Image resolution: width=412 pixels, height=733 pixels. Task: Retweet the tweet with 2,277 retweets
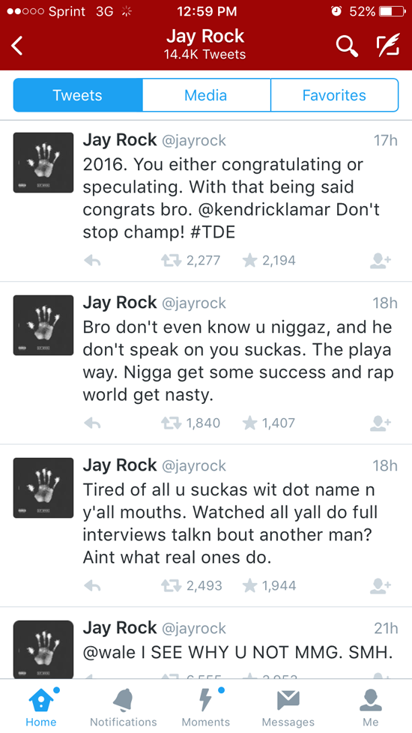pos(170,260)
